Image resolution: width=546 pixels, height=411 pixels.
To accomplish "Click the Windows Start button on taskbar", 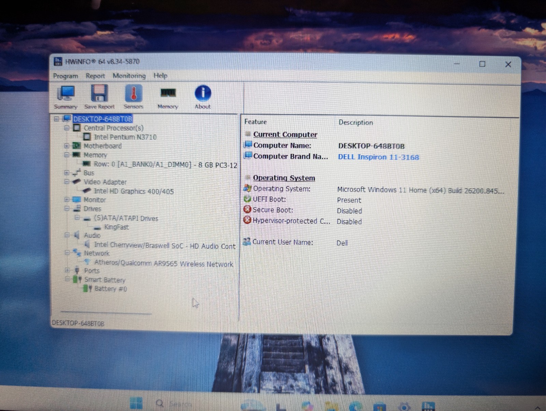I will click(136, 403).
